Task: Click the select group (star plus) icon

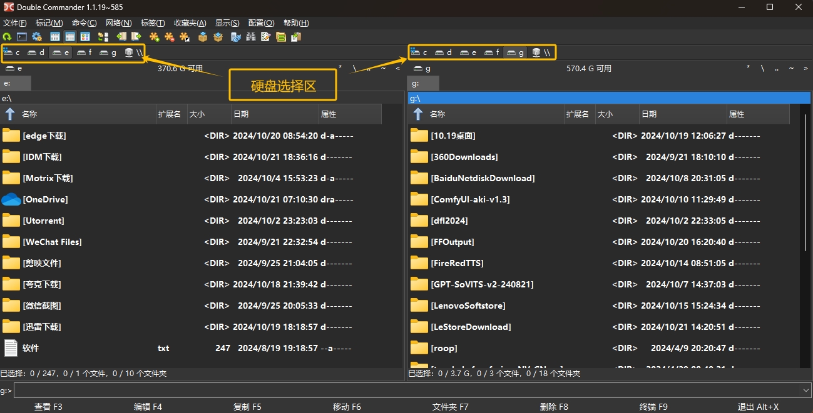Action: [154, 37]
